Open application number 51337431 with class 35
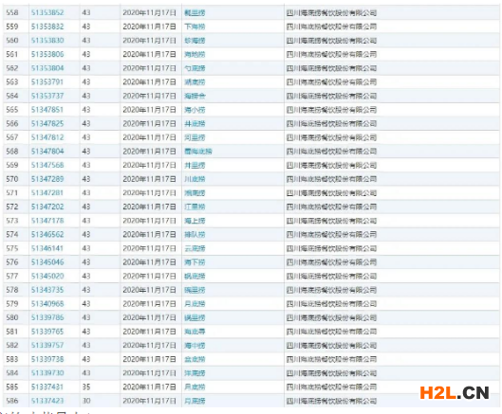502x414 pixels. (x=47, y=387)
